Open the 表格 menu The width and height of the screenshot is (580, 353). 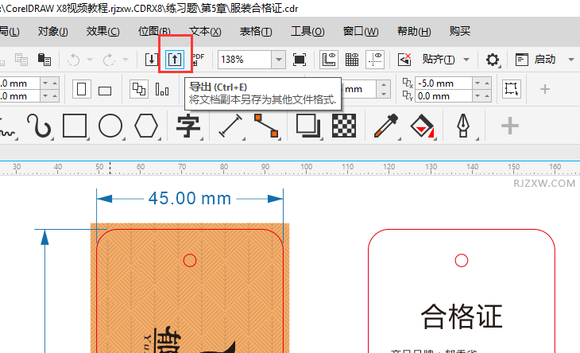pos(256,32)
